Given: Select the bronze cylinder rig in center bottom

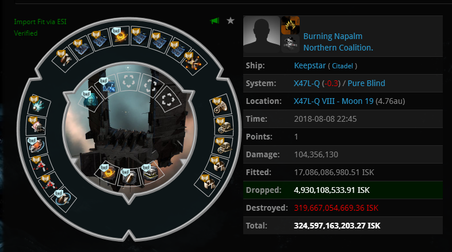Looking at the screenshot, I should [x=129, y=177].
